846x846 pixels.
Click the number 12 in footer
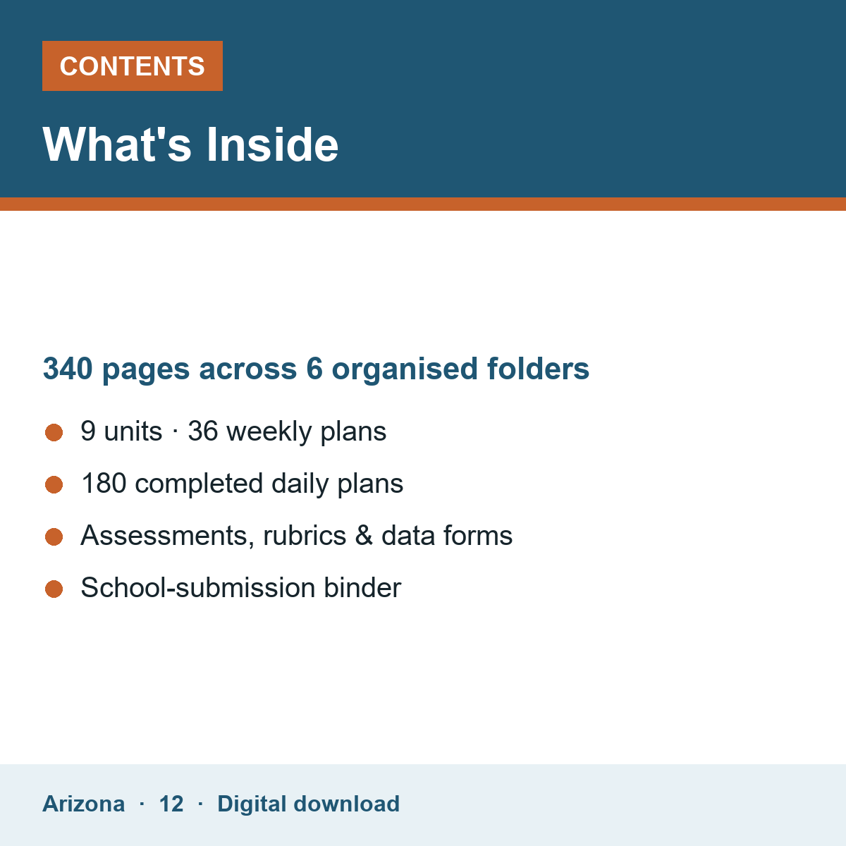coord(171,804)
